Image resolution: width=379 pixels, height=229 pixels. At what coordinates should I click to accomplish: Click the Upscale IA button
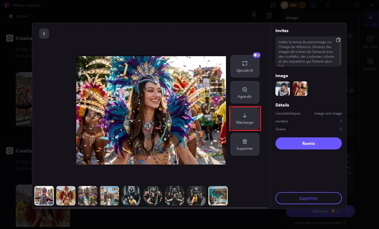click(x=244, y=66)
